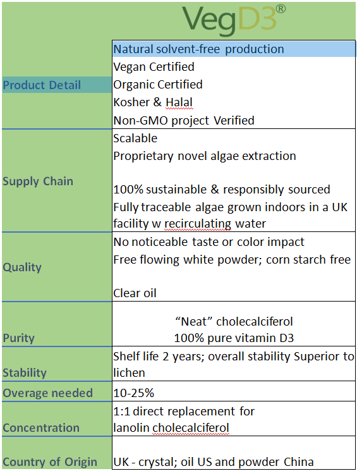Click the Free flowing white powder cell

(x=234, y=260)
